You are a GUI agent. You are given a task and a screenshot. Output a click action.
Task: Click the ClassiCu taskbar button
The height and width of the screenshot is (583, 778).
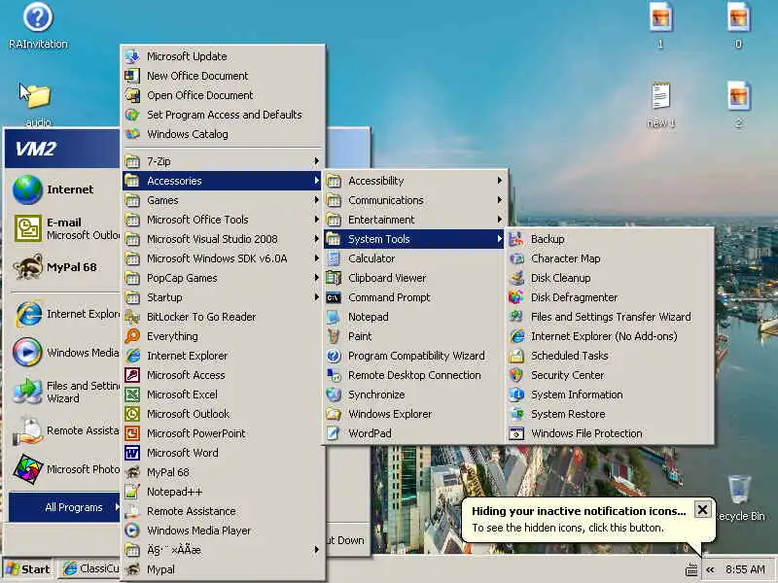click(x=90, y=568)
